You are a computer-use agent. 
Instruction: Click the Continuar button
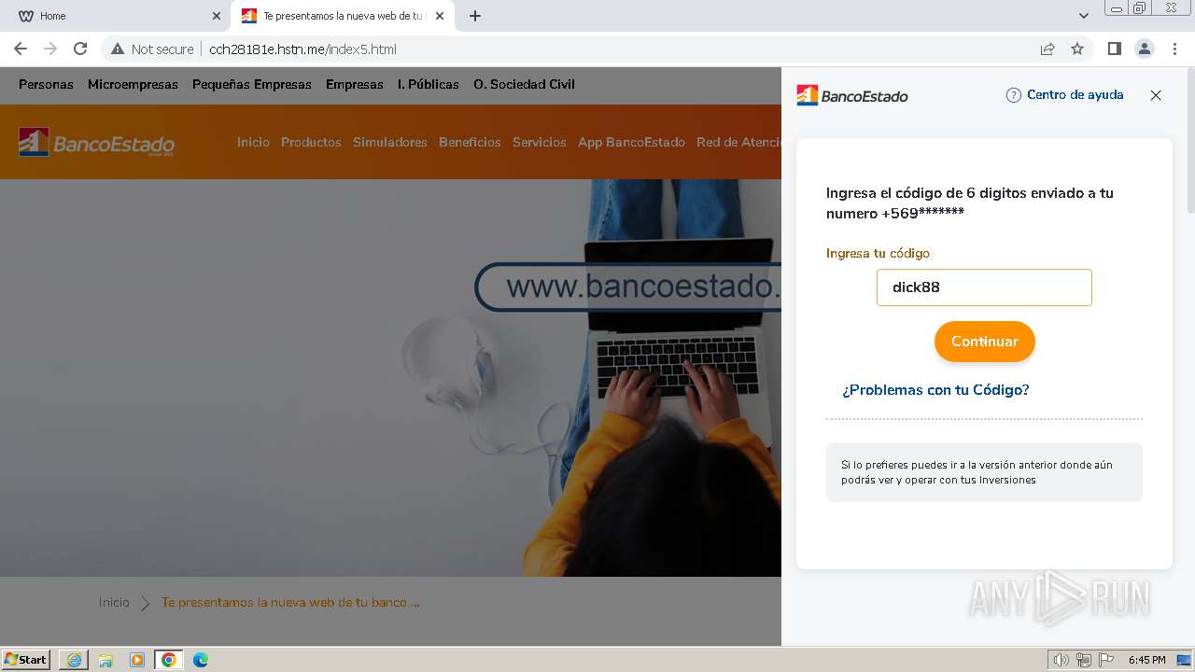click(x=985, y=342)
